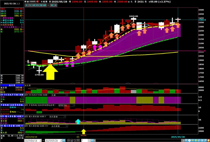Select the 5-minute timeframe button
The width and height of the screenshot is (210, 142).
coord(30,5)
